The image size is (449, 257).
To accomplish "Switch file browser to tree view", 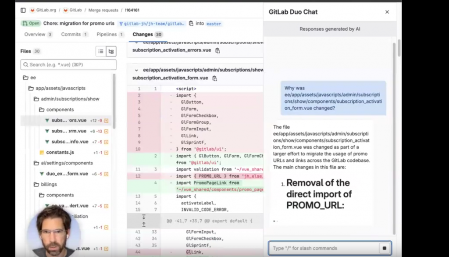I will pyautogui.click(x=111, y=51).
